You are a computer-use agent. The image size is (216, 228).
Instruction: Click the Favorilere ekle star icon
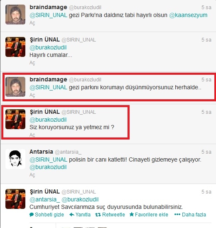(132, 214)
